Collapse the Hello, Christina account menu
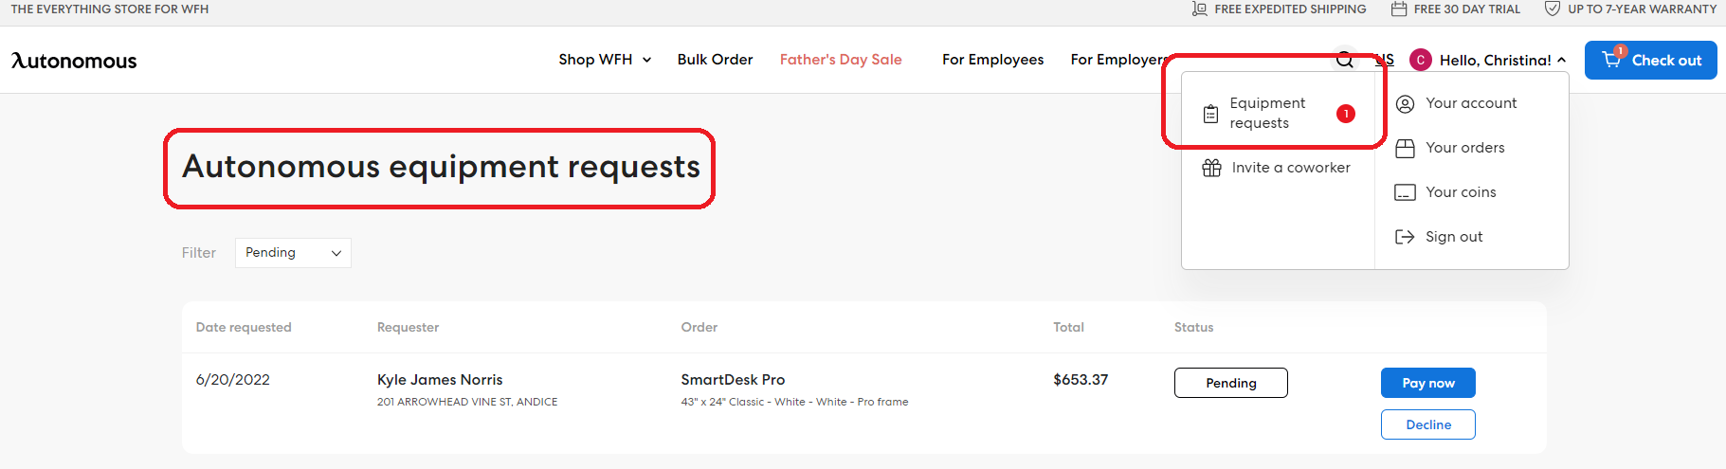1726x469 pixels. 1561,60
